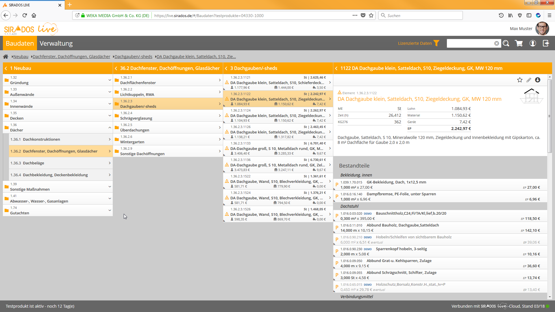Expand the Innenwände category

point(110,104)
